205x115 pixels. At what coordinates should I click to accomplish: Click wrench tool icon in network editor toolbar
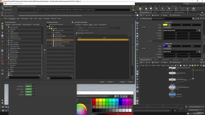pyautogui.click(x=176, y=65)
